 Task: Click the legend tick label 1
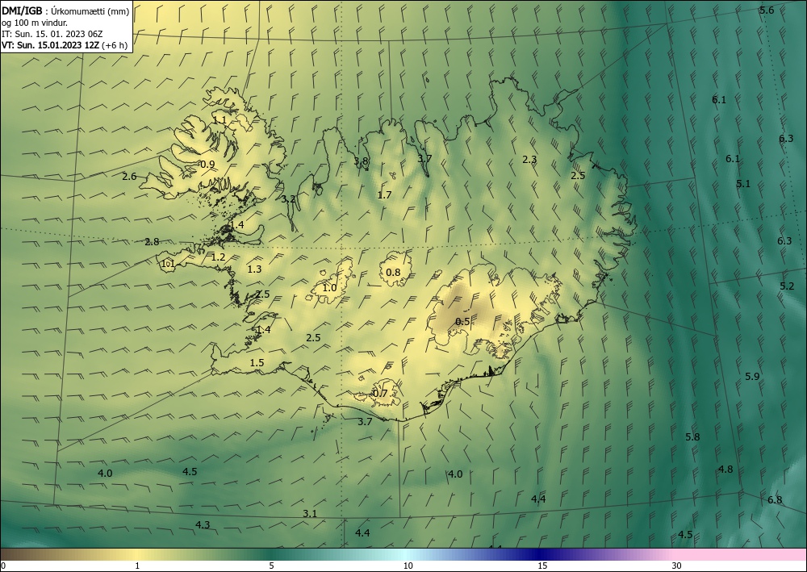(137, 566)
